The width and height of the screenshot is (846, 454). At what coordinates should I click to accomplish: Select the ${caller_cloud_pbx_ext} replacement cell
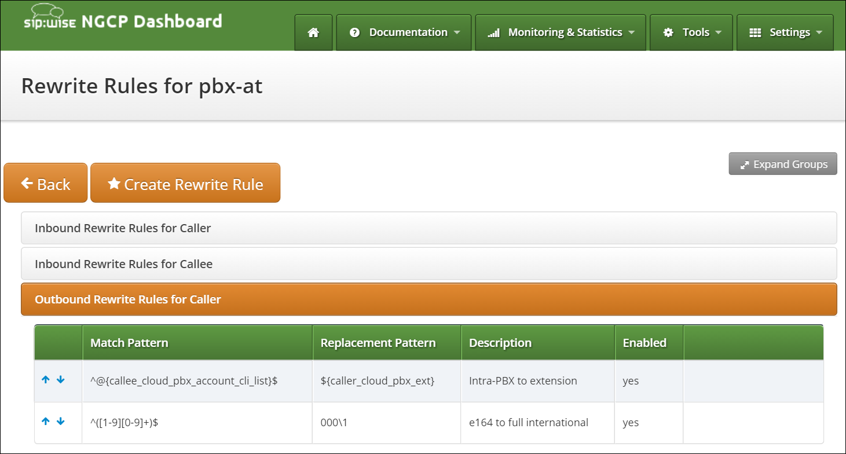(387, 381)
